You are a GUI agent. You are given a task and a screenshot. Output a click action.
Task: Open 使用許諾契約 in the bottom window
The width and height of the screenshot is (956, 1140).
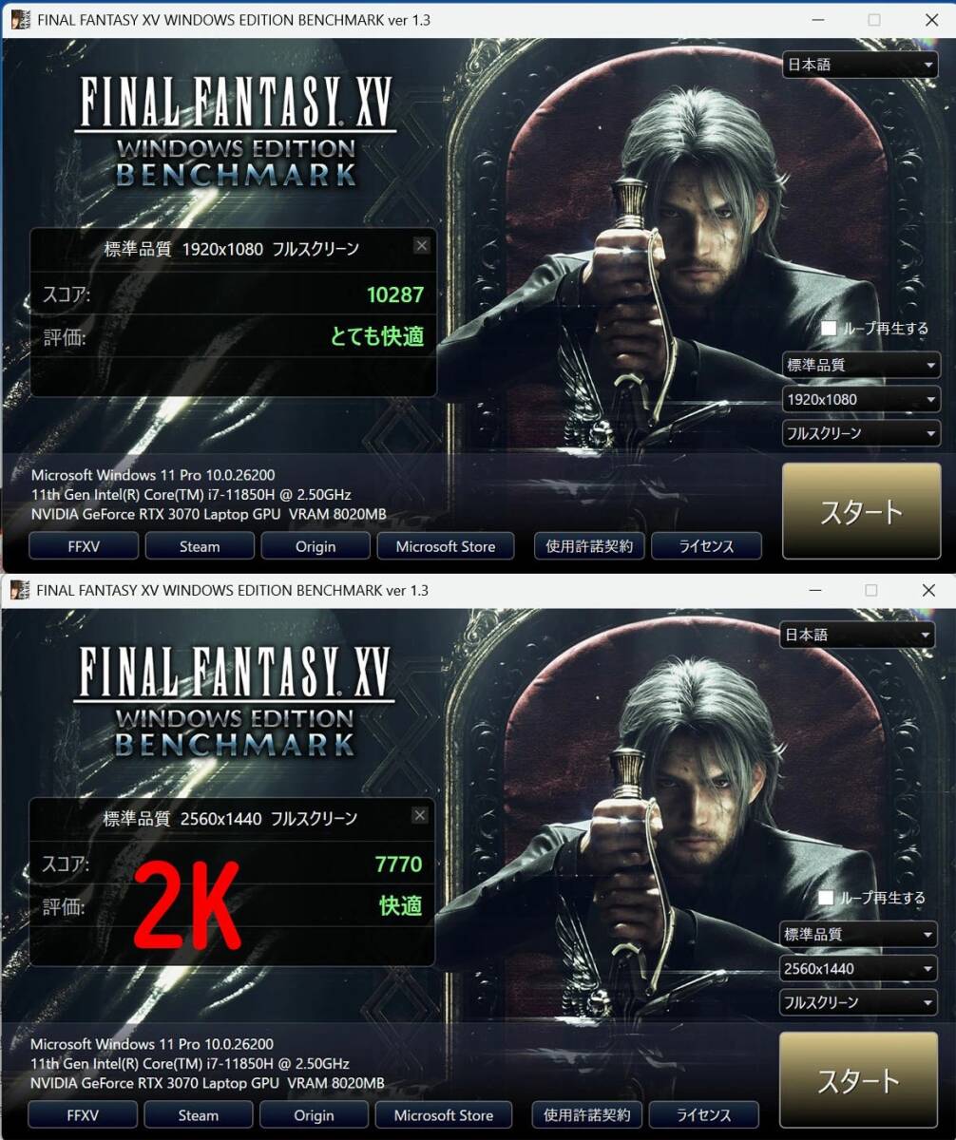[588, 1114]
